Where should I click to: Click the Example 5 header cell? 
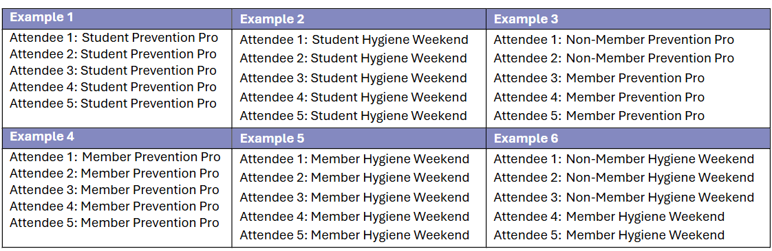(359, 138)
